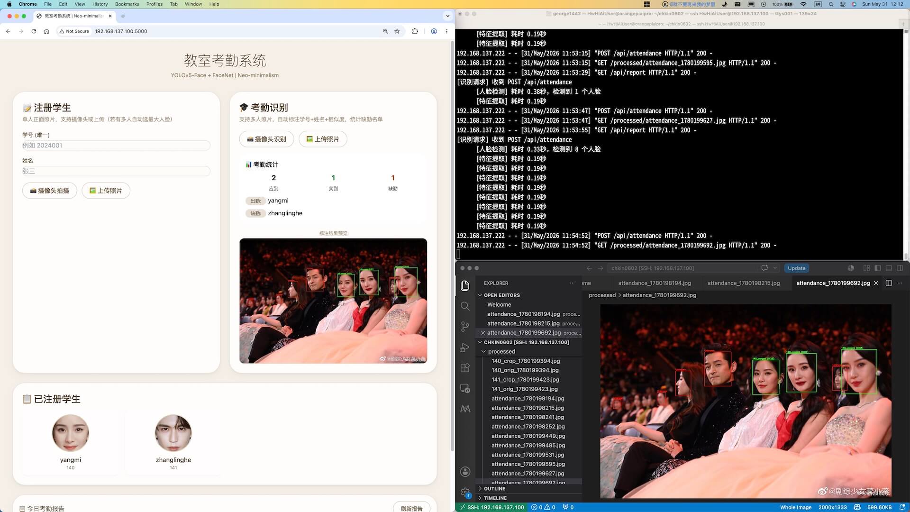The width and height of the screenshot is (910, 512).
Task: Toggle VS Code secondary sidebar
Action: point(900,268)
